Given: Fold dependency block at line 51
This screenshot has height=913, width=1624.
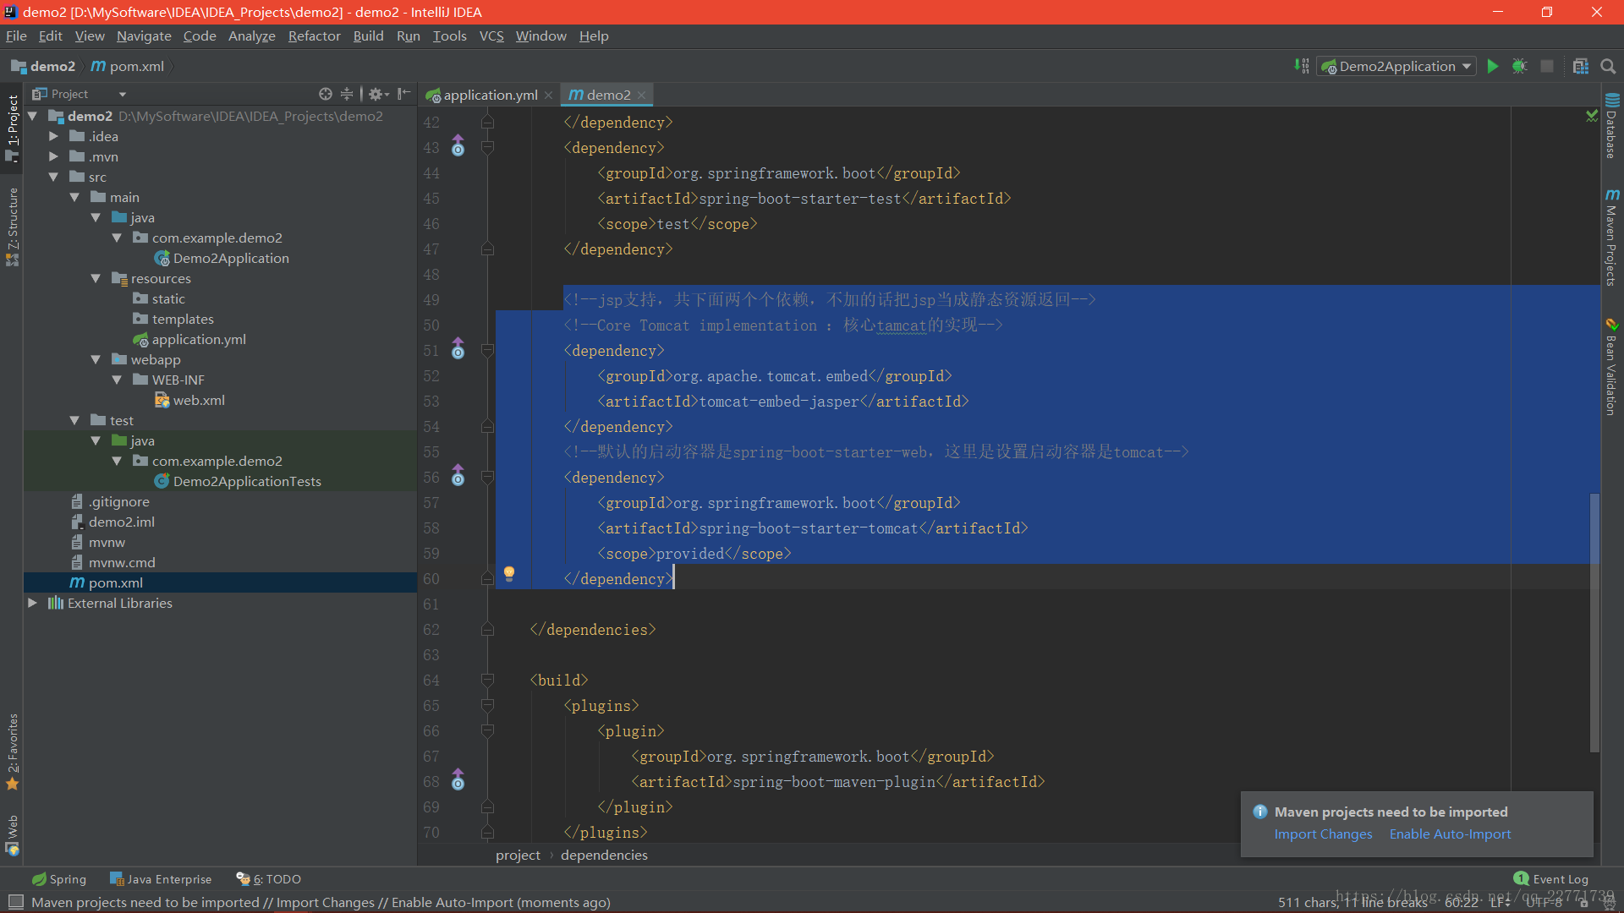Looking at the screenshot, I should 487,349.
